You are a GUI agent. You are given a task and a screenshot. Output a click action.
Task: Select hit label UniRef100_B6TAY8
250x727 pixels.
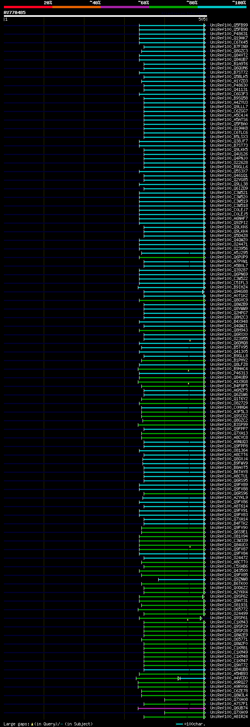pyautogui.click(x=229, y=472)
